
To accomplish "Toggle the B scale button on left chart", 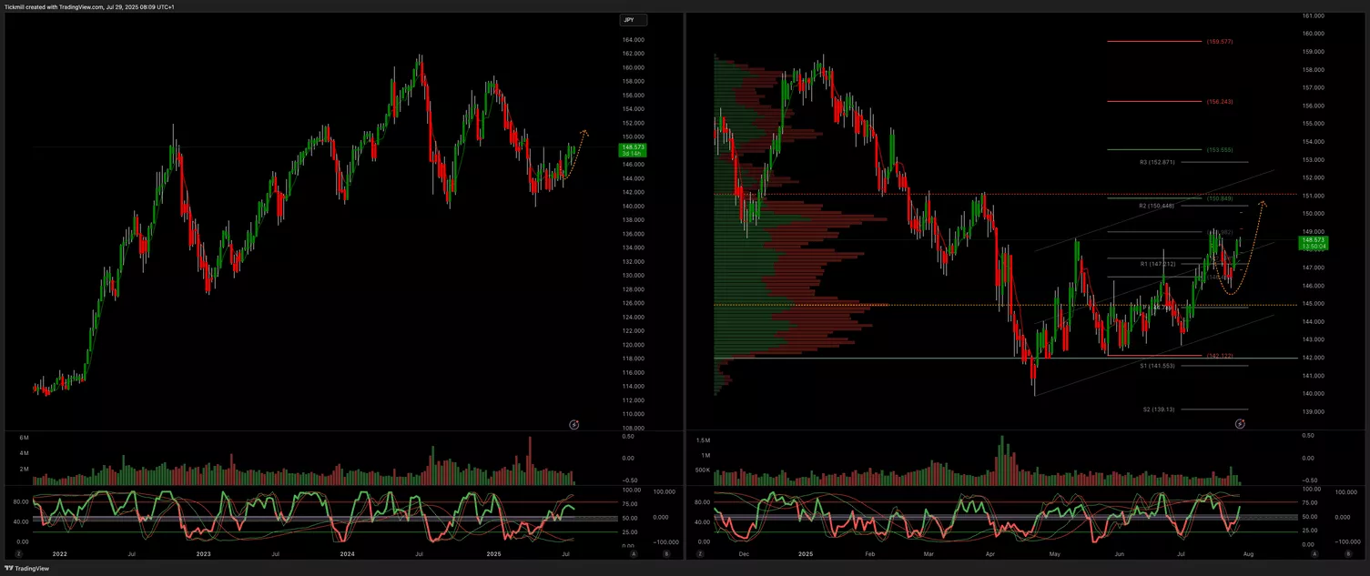I will pyautogui.click(x=666, y=553).
